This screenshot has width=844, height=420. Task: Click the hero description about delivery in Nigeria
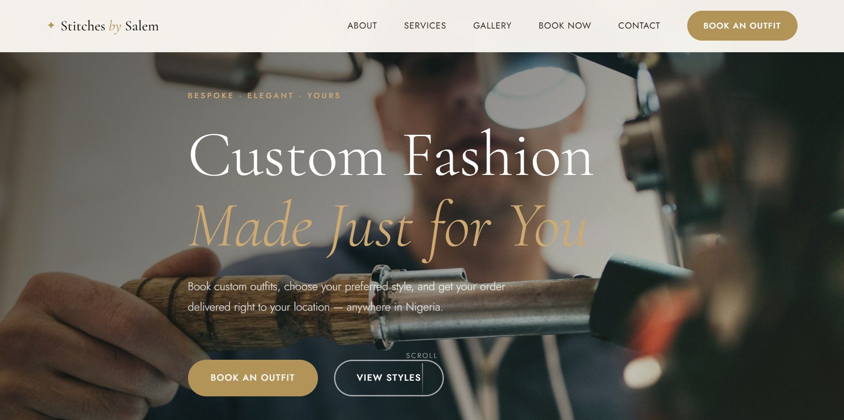tap(347, 297)
